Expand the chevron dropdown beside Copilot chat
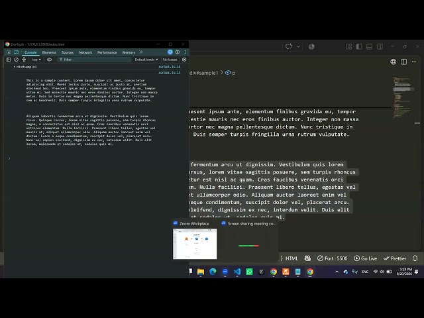The height and width of the screenshot is (318, 424). [298, 46]
